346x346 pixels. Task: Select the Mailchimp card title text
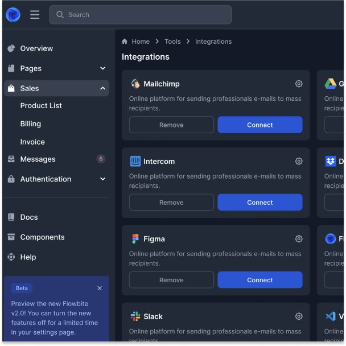coord(162,84)
